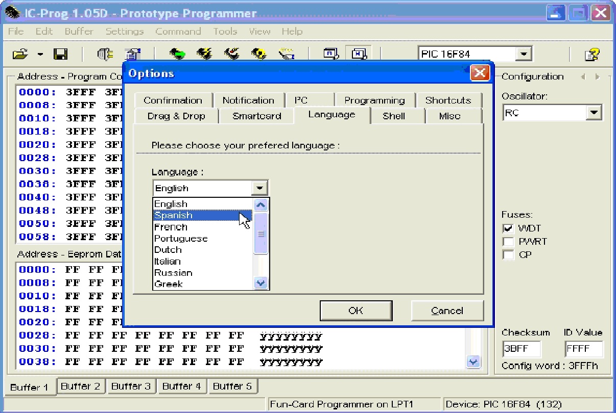Choose Greek from the language list
This screenshot has height=413, width=616.
coord(203,284)
